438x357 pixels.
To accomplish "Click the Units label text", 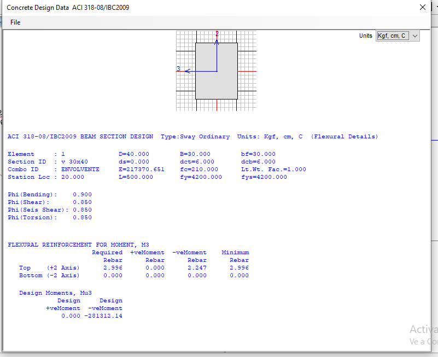I will (365, 36).
